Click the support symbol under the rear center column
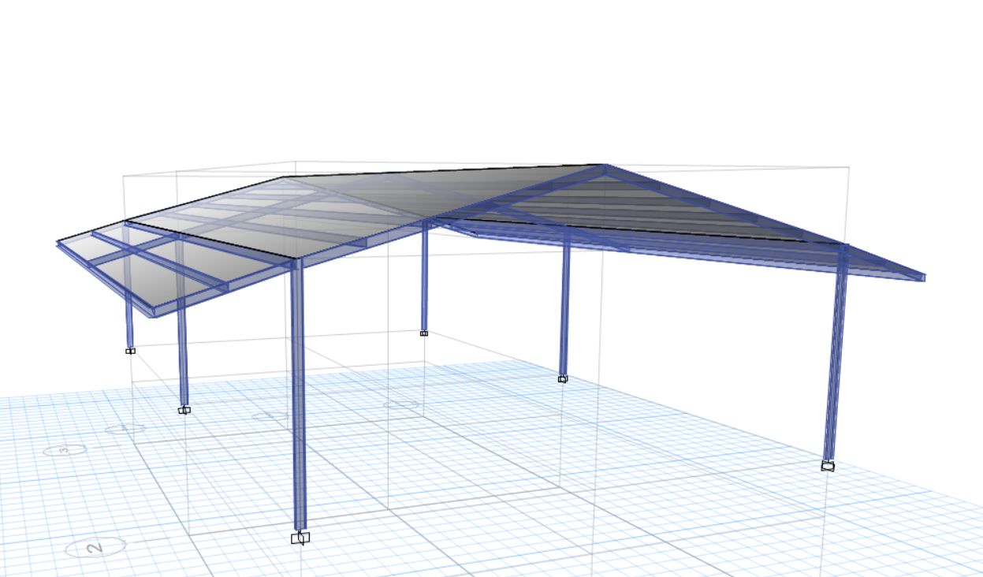 click(424, 333)
